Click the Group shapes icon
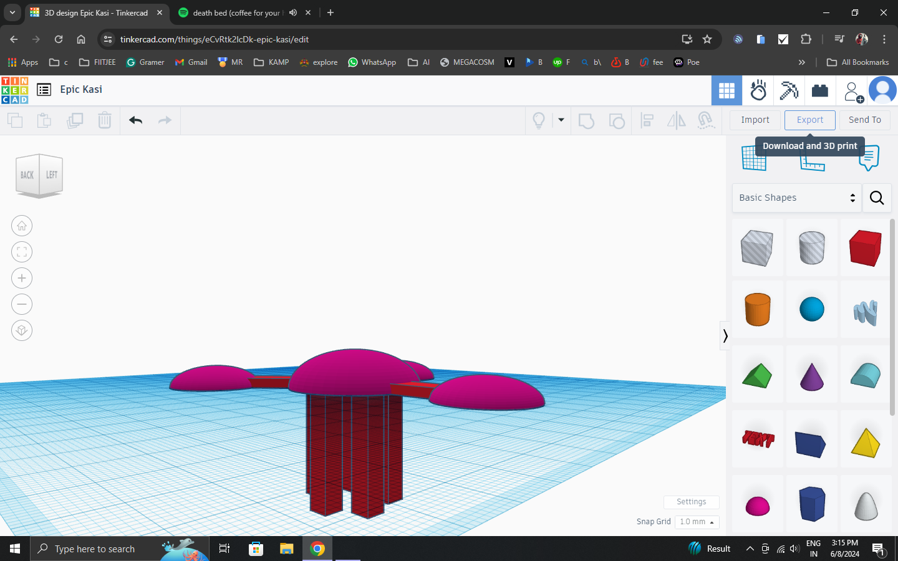898x561 pixels. 586,120
